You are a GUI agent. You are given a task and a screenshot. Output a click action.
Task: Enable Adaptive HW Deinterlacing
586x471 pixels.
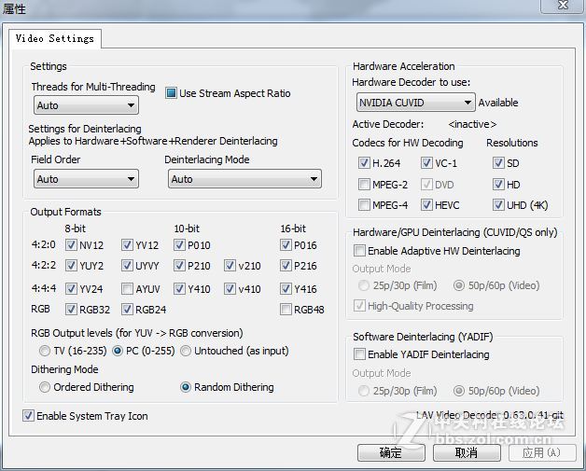click(x=359, y=251)
